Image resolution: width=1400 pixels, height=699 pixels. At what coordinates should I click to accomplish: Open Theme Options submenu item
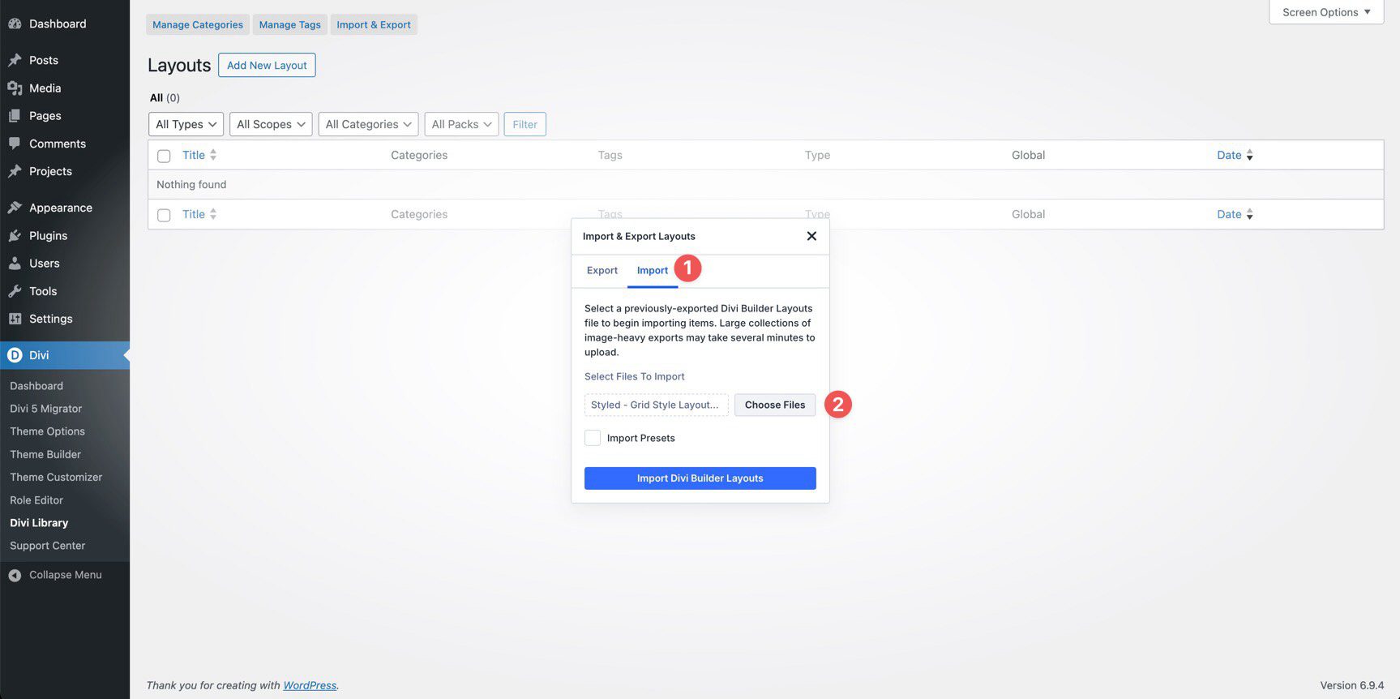point(47,431)
